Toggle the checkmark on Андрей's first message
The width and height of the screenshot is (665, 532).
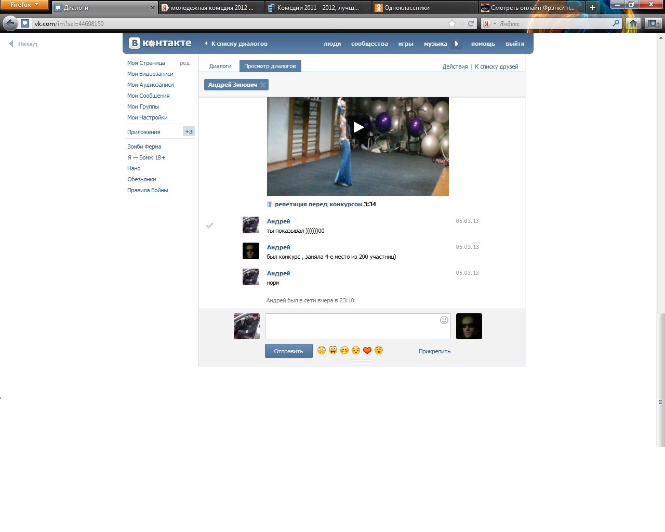(210, 225)
